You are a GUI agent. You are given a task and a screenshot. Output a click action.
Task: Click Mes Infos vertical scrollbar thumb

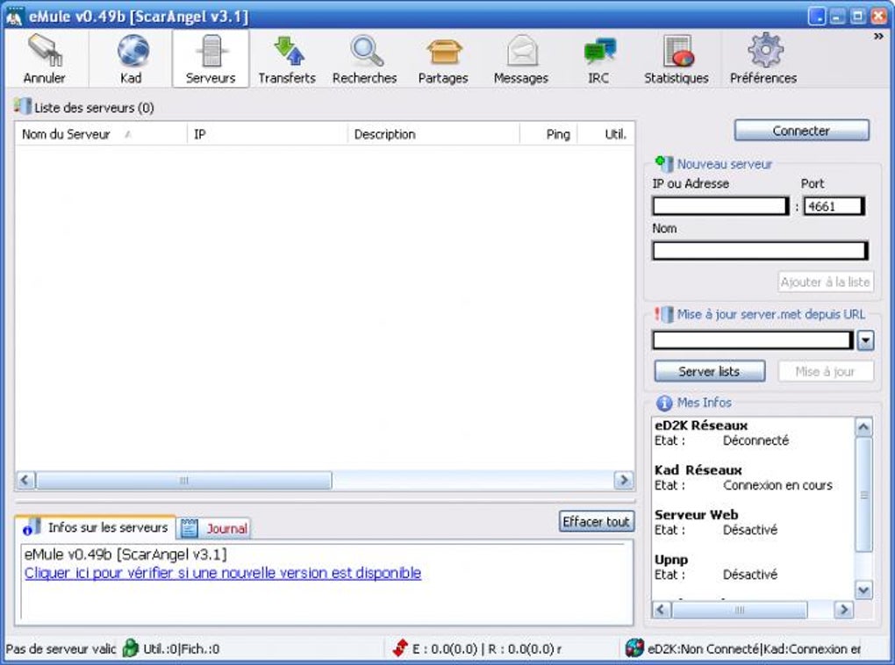863,495
